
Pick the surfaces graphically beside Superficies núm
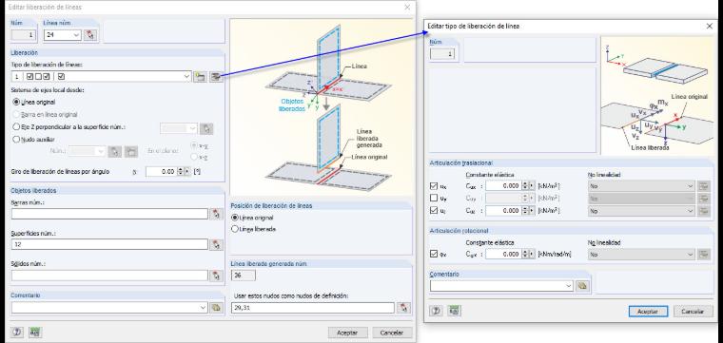(216, 244)
